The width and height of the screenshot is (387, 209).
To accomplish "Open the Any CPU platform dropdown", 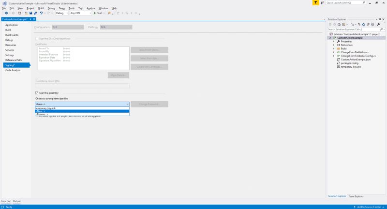I will pos(80,13).
